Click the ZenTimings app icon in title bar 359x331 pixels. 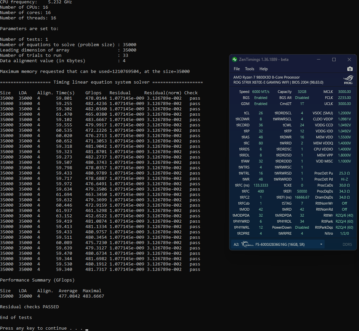click(x=234, y=60)
